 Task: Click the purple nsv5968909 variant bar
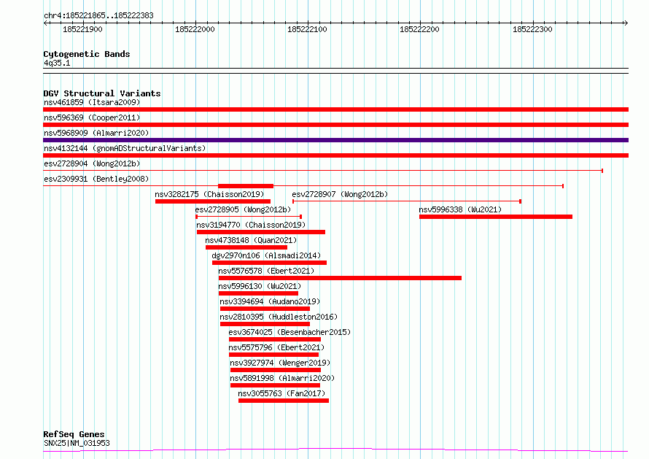(x=335, y=140)
